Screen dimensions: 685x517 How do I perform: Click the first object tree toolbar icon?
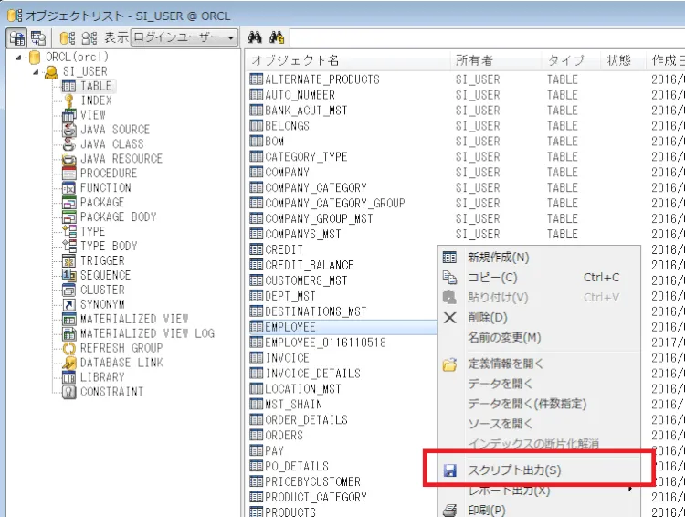click(x=17, y=38)
